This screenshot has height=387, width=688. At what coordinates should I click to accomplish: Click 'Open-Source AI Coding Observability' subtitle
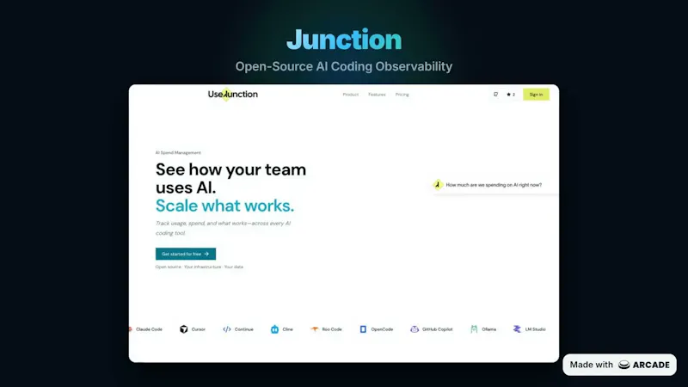click(344, 66)
